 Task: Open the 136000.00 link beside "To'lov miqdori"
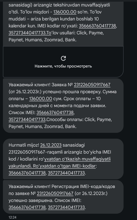(65, 12)
